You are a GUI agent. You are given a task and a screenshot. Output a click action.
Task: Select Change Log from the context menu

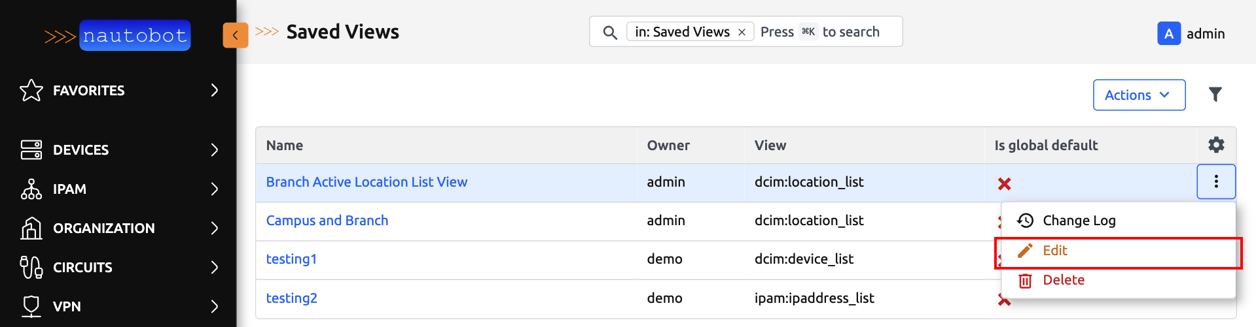pos(1079,221)
